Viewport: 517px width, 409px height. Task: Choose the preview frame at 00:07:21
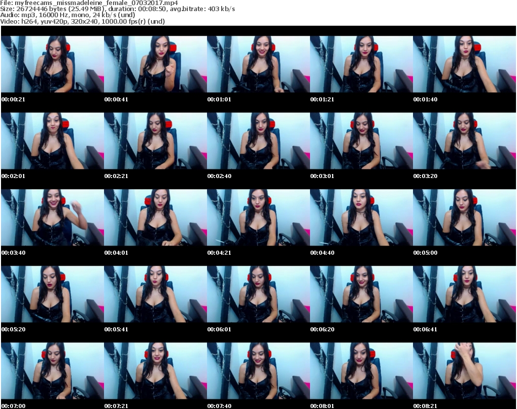tap(156, 371)
